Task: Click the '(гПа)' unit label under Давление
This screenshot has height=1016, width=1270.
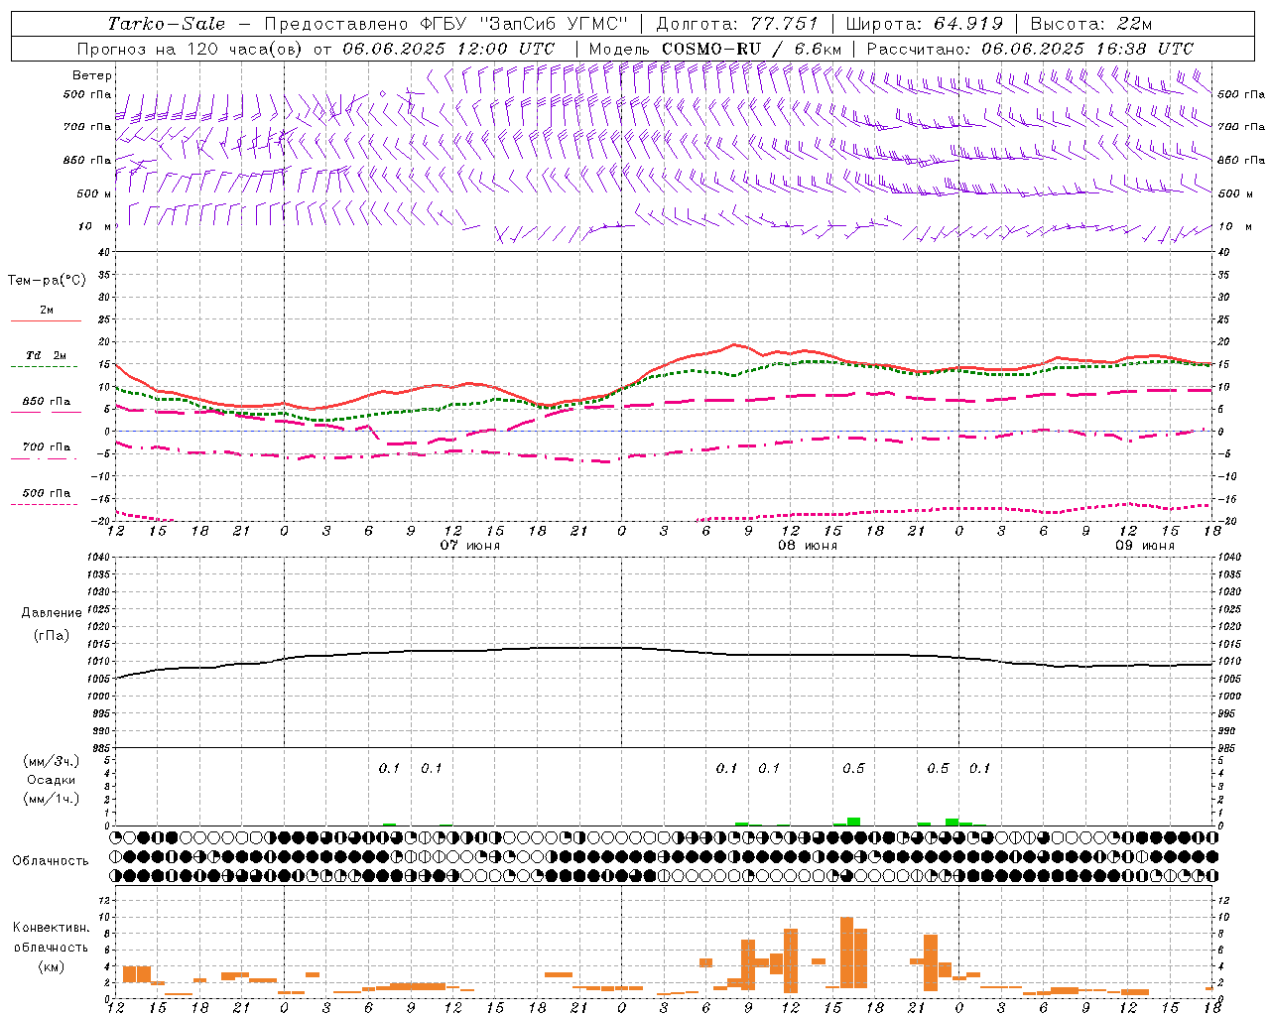Action: point(52,635)
